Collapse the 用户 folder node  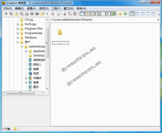coord(17,42)
